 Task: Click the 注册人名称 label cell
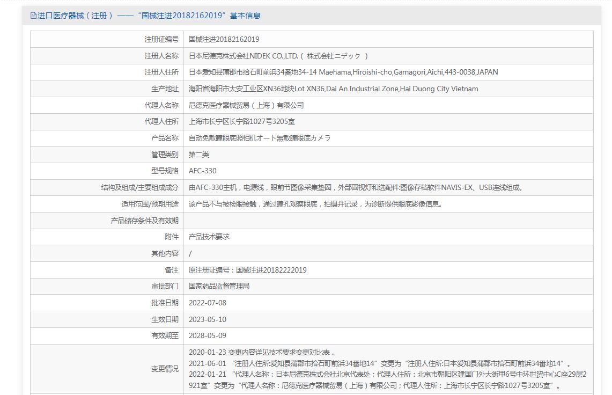click(x=107, y=56)
